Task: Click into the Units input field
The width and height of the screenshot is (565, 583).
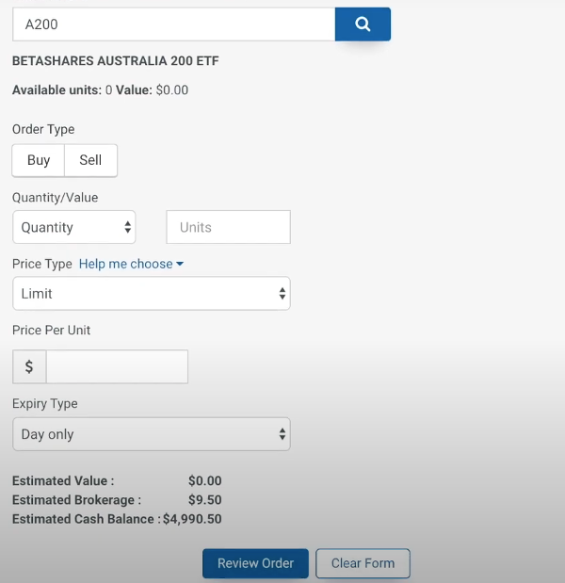Action: (x=228, y=227)
